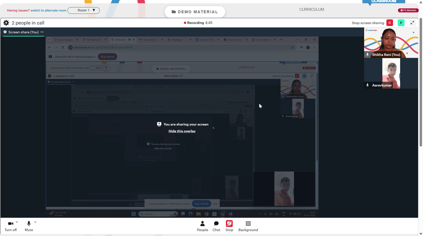The width and height of the screenshot is (423, 236).
Task: Click Hide this overlay link
Action: [x=182, y=131]
